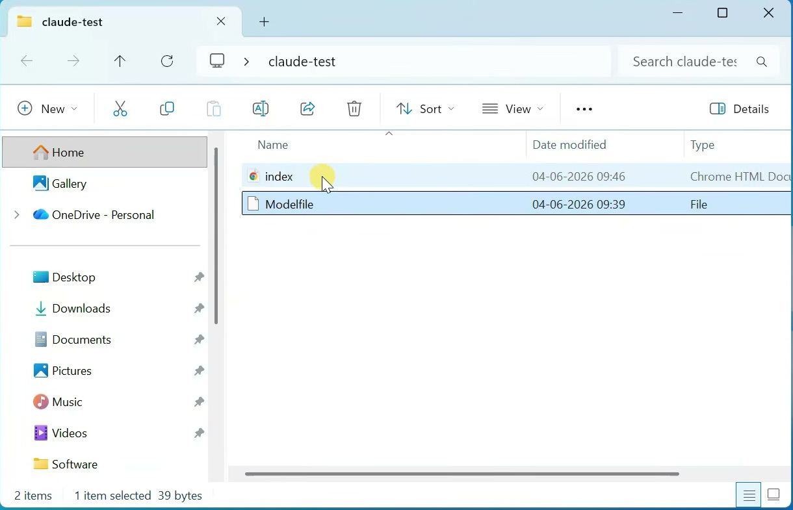The width and height of the screenshot is (793, 510).
Task: Select the Modelfile file name
Action: (x=290, y=205)
